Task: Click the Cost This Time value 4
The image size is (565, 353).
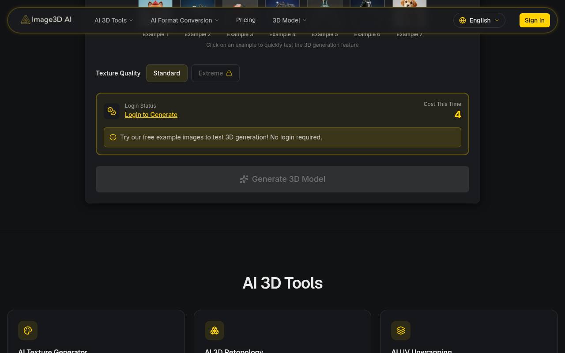Action: pyautogui.click(x=458, y=115)
